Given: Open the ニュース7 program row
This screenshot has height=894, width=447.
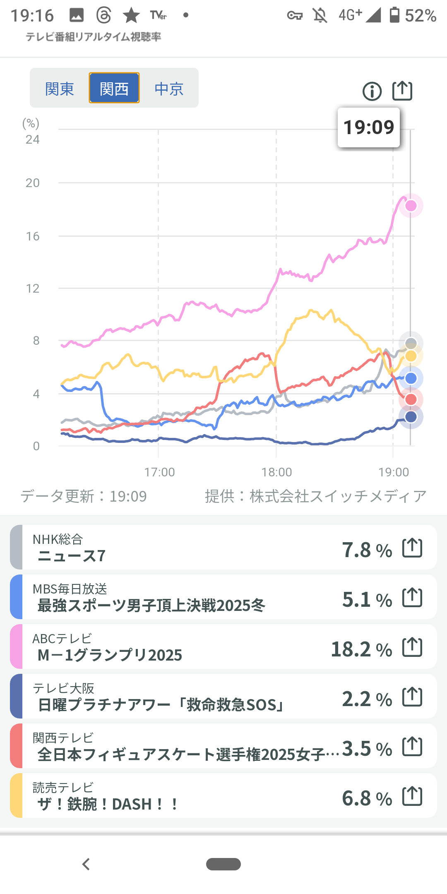Looking at the screenshot, I should [x=186, y=548].
